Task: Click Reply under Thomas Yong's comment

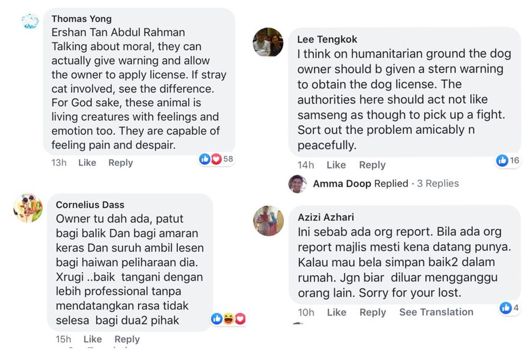Action: click(121, 163)
